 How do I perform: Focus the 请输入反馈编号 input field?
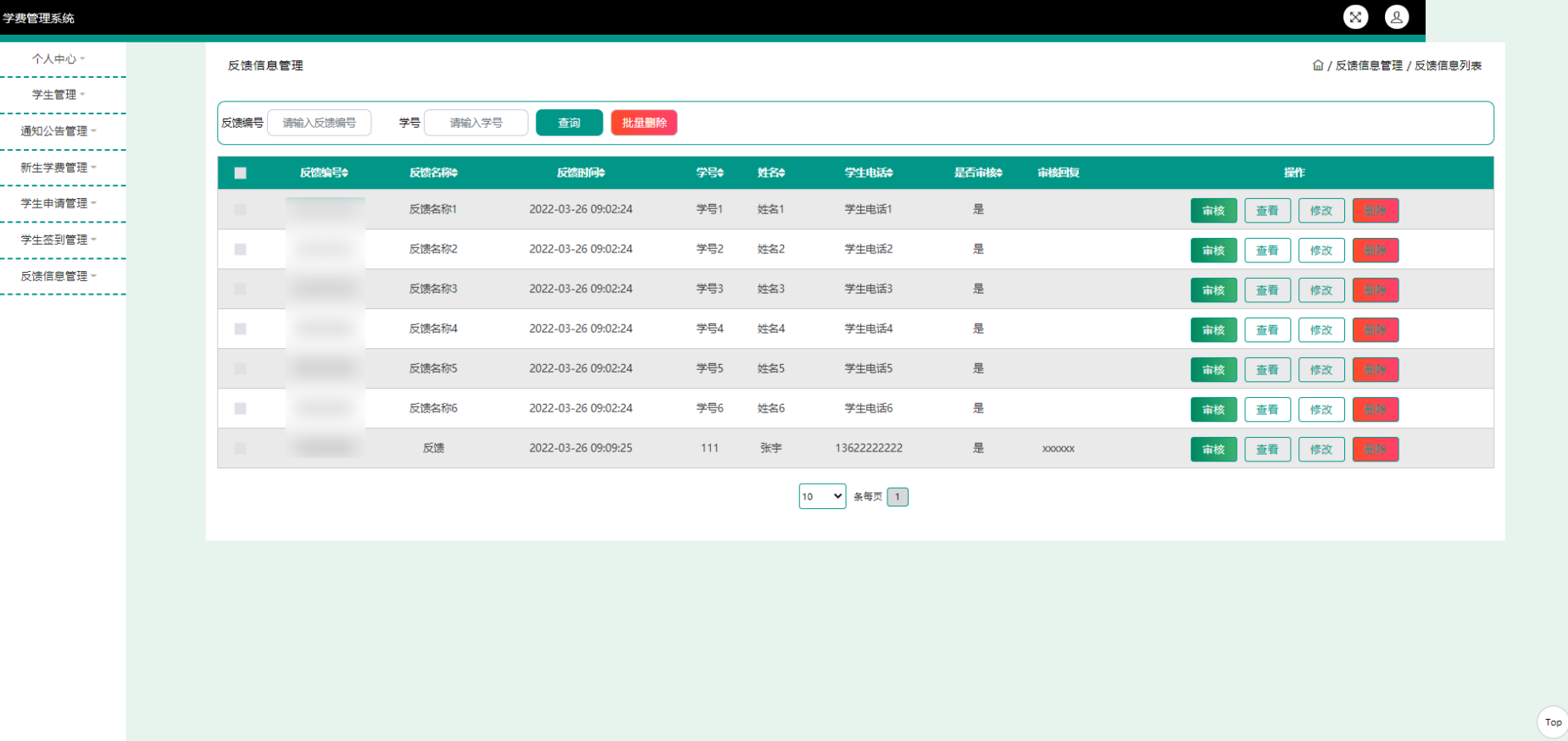click(x=320, y=123)
